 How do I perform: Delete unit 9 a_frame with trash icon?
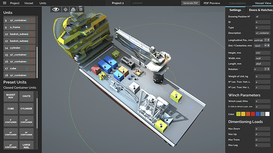coord(32,27)
